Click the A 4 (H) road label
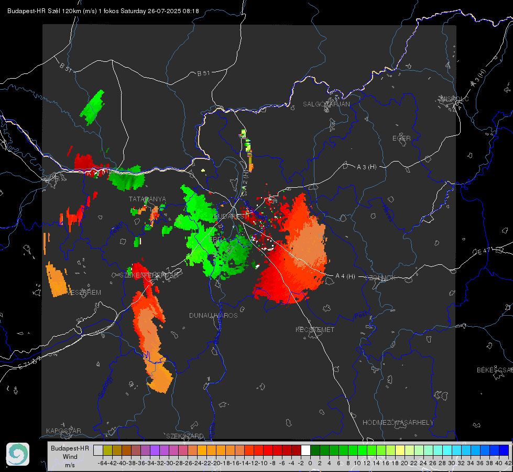 tap(345, 276)
